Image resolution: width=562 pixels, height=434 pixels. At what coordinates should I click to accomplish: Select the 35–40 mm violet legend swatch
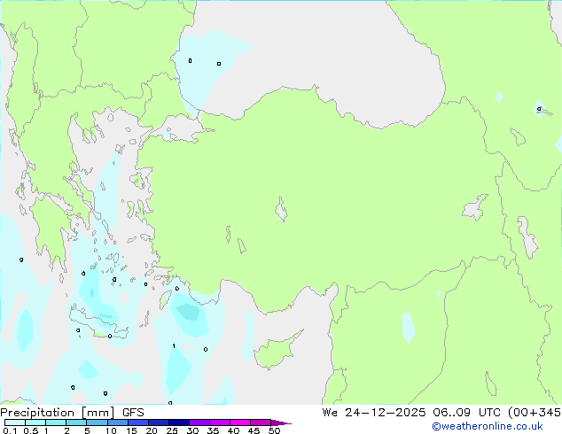tap(219, 422)
